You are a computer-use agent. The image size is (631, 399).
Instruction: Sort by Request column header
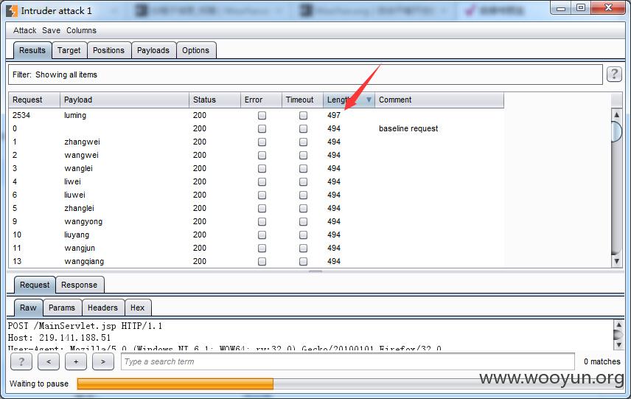click(x=34, y=100)
